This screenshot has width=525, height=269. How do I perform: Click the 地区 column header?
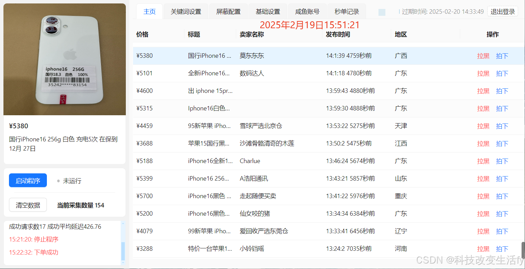[401, 34]
